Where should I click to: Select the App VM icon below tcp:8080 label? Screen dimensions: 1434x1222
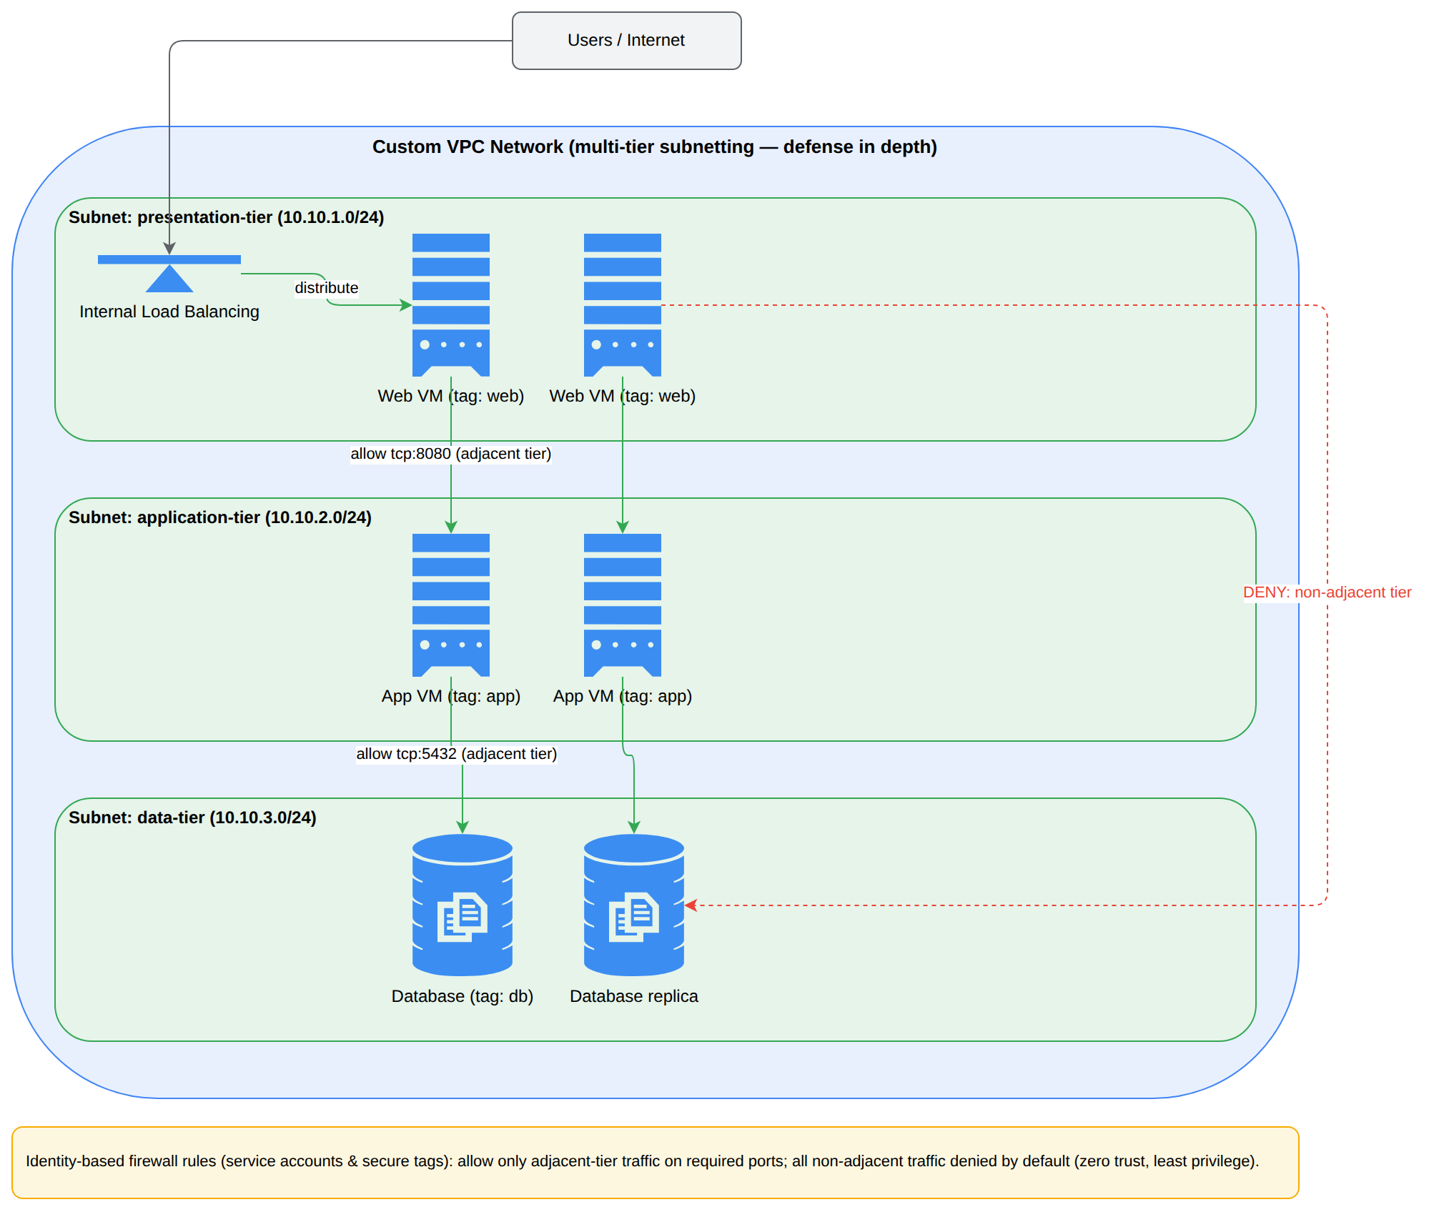tap(451, 605)
